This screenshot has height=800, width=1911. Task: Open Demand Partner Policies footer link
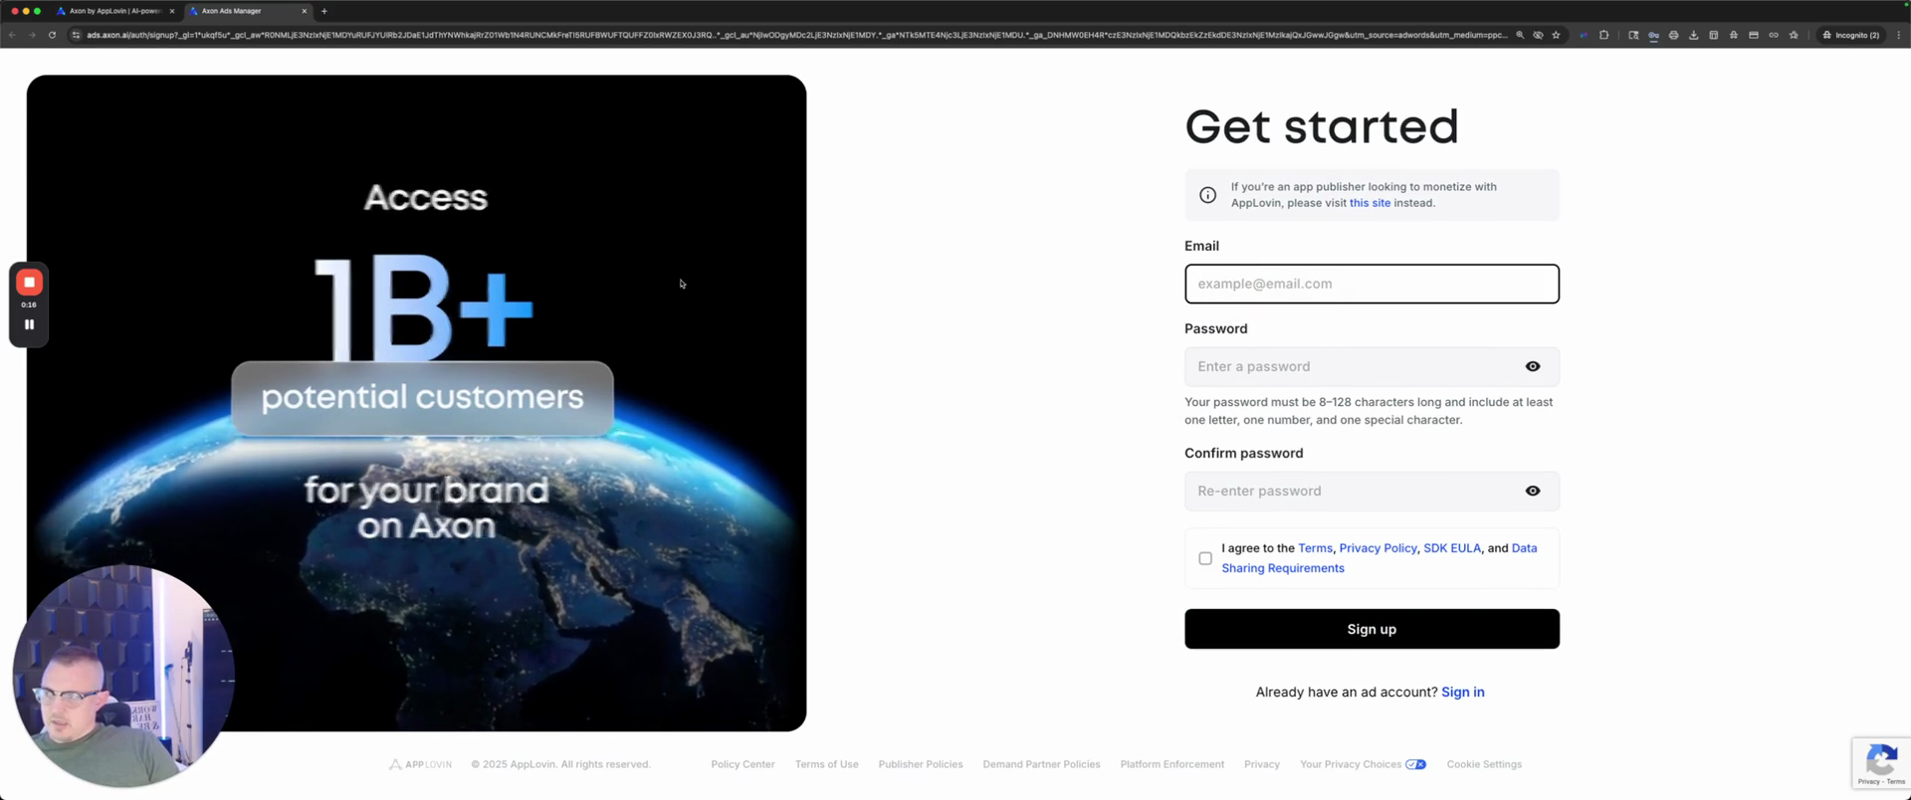(1041, 764)
